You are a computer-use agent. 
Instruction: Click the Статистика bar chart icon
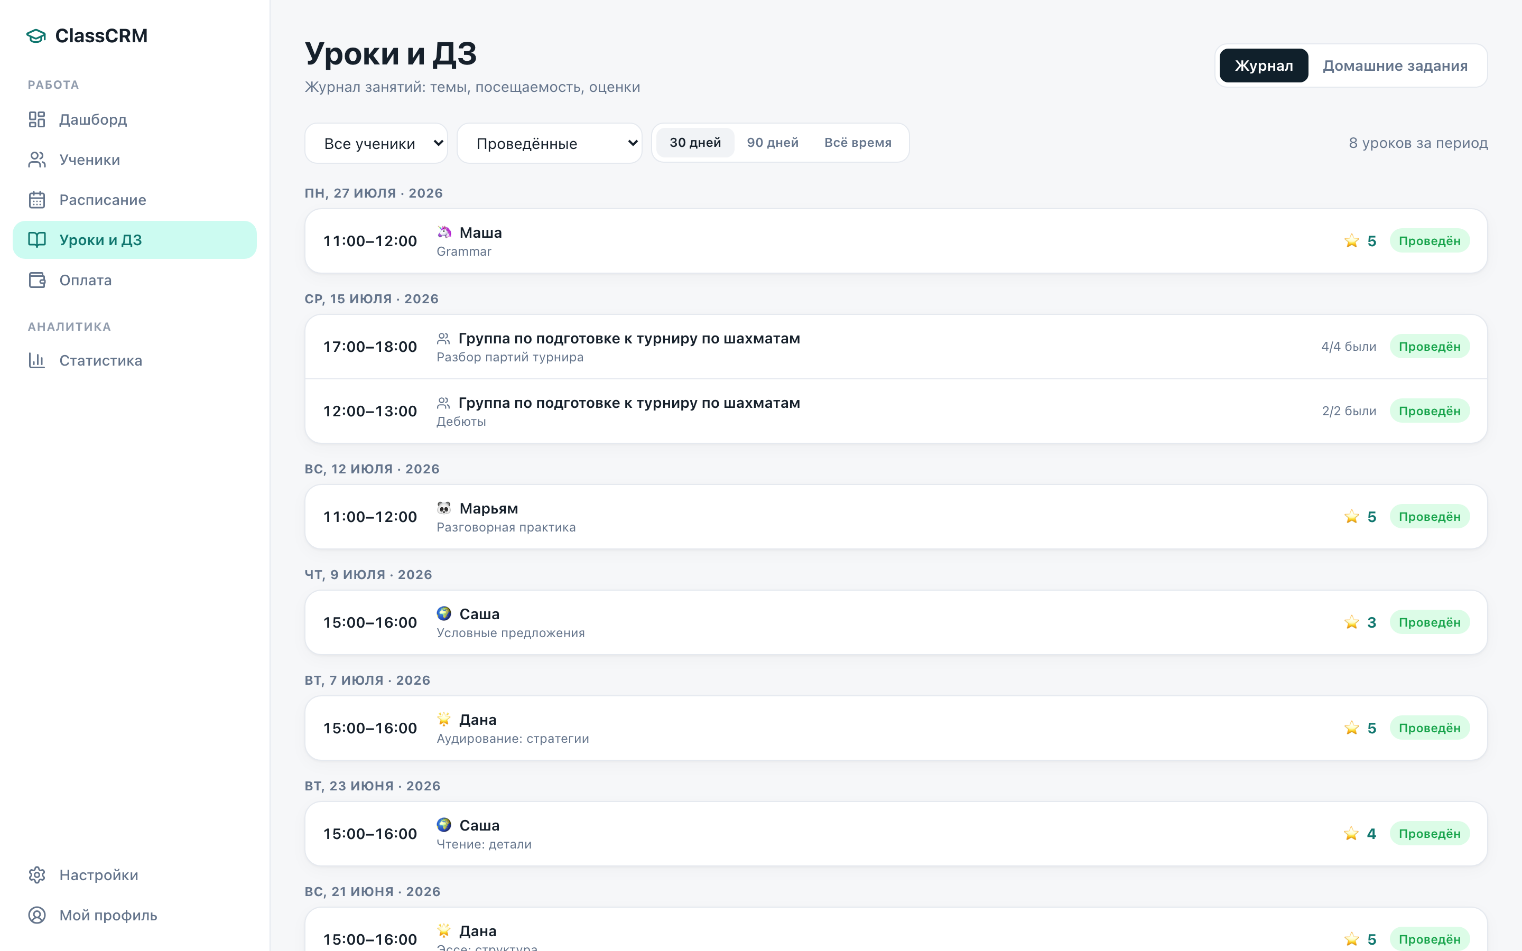(x=37, y=360)
